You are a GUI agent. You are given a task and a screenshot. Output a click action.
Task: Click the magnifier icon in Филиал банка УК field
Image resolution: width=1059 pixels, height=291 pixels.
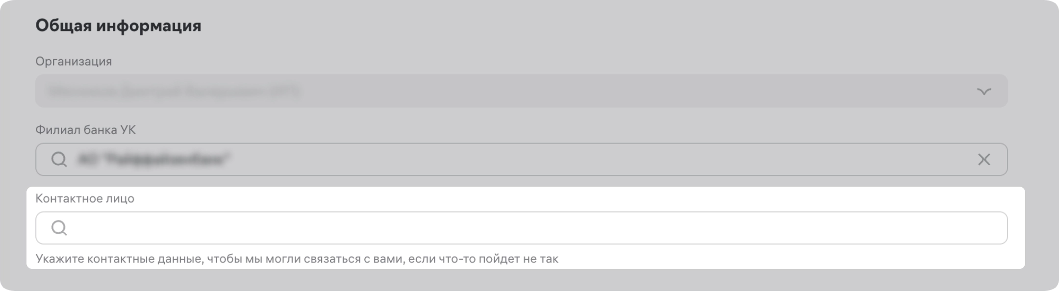[59, 159]
